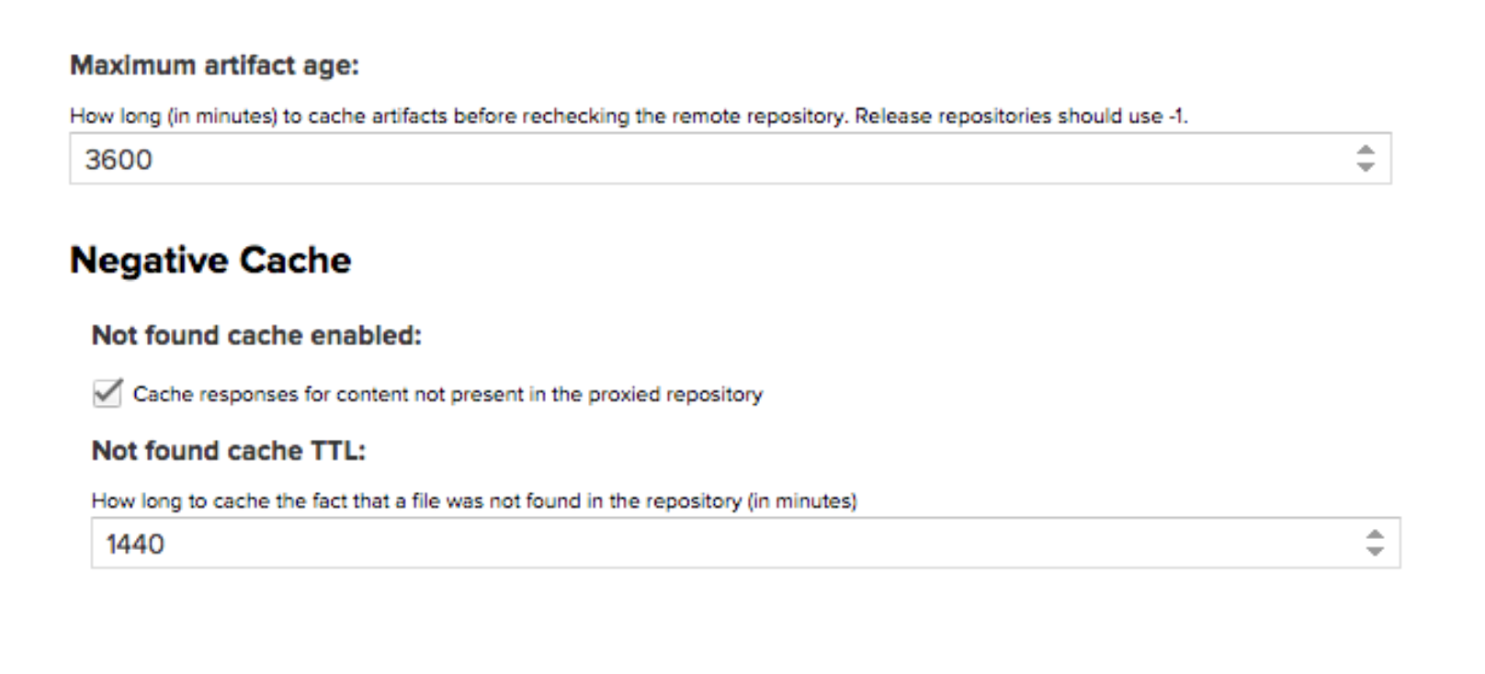Screen dimensions: 1485x674
Task: Click the down arrow of Maximum artifact age
Action: click(1366, 167)
